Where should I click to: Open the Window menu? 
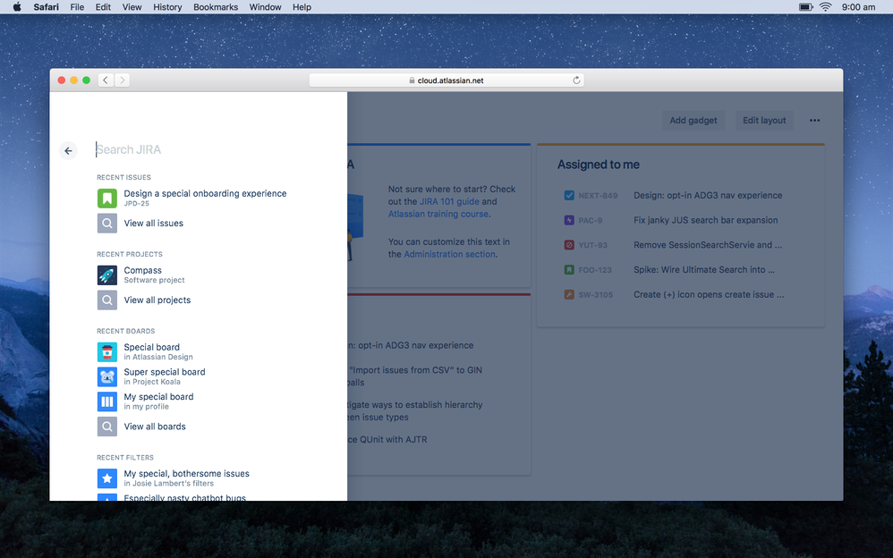pyautogui.click(x=266, y=7)
